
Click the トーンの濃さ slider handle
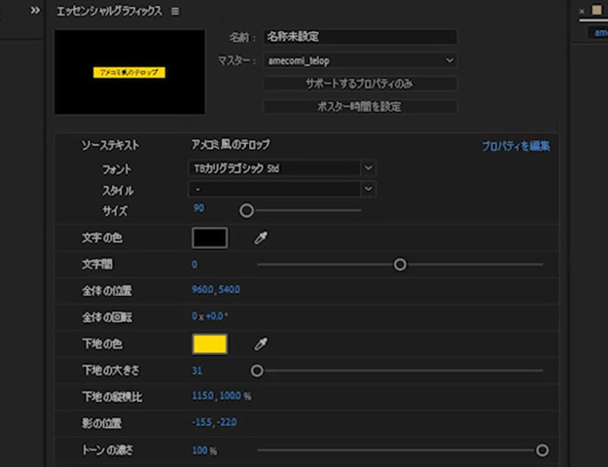point(542,450)
